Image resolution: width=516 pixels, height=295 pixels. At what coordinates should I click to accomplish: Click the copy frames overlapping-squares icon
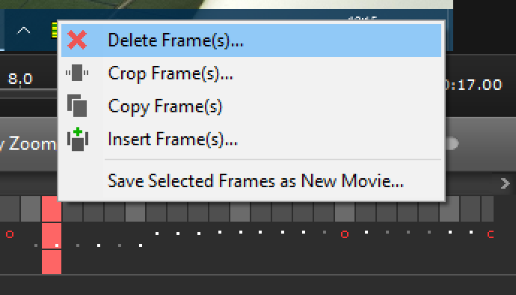pos(77,106)
